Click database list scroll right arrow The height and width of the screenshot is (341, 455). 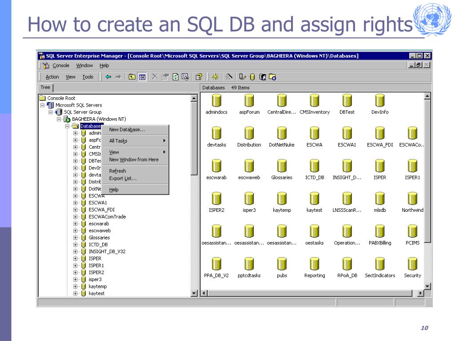tap(420, 293)
